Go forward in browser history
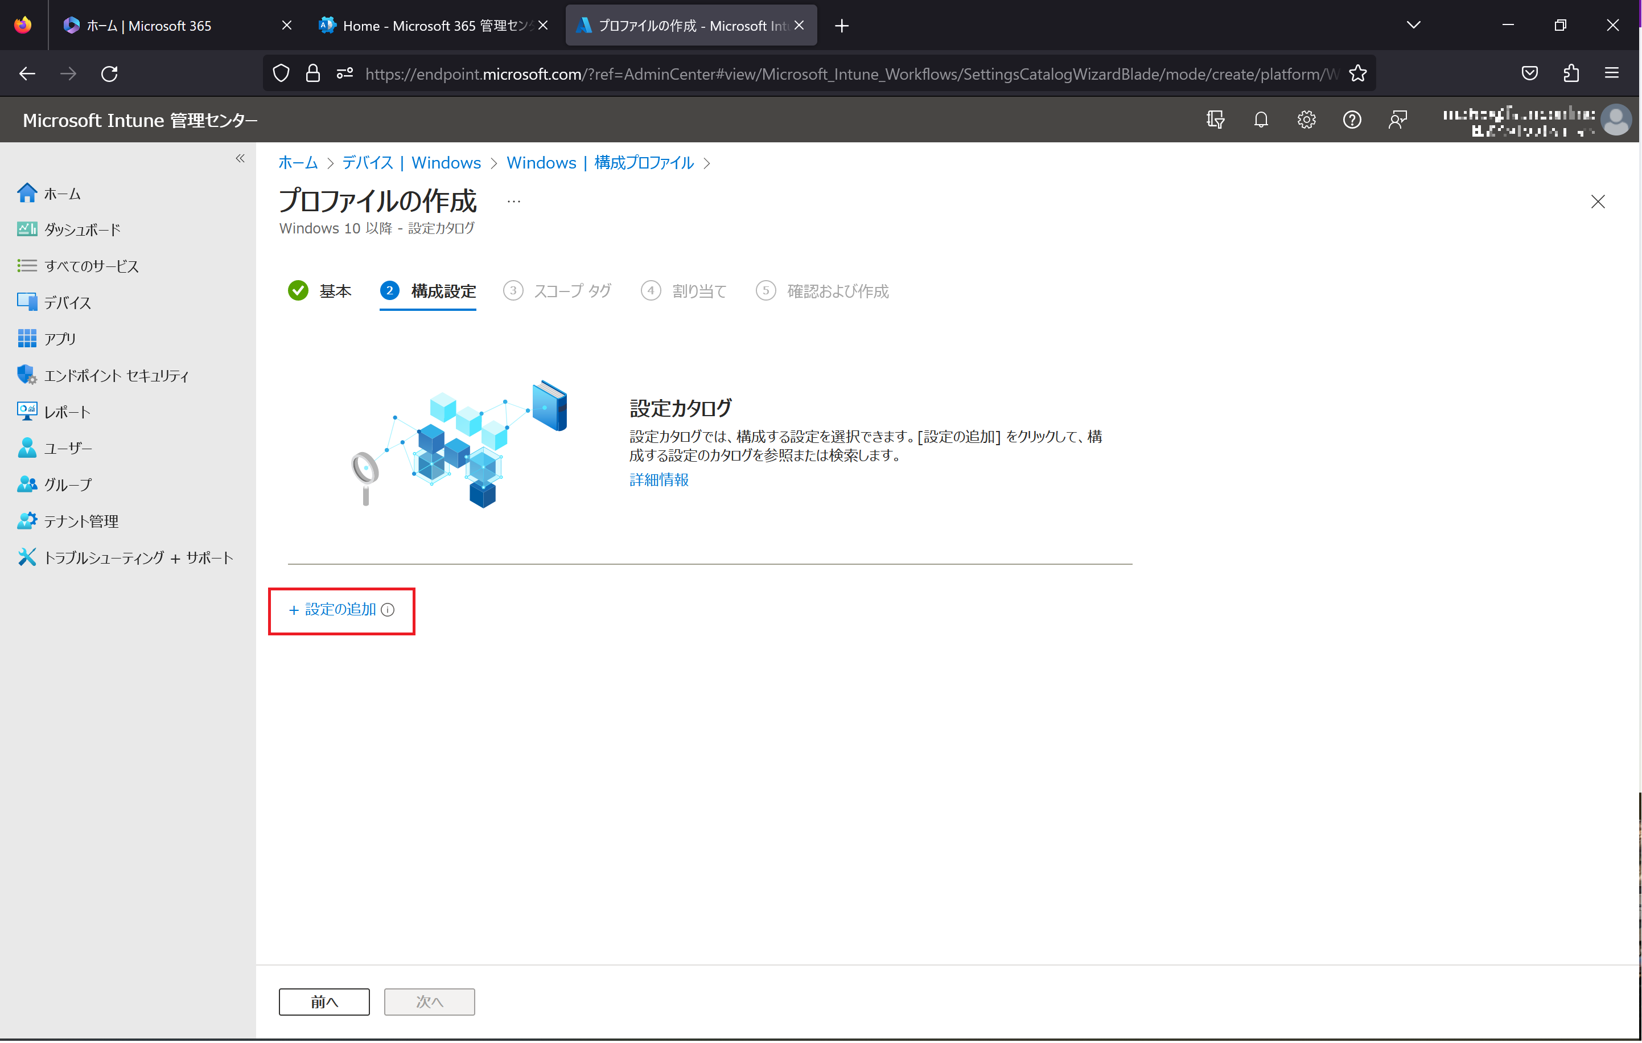The width and height of the screenshot is (1642, 1043). 68,73
